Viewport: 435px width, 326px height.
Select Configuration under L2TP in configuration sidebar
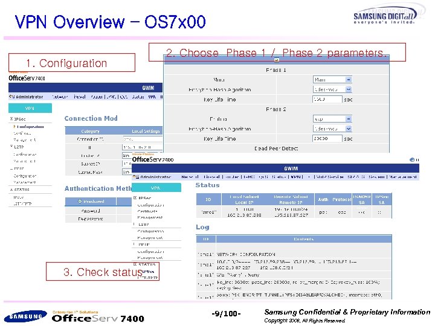pos(25,155)
